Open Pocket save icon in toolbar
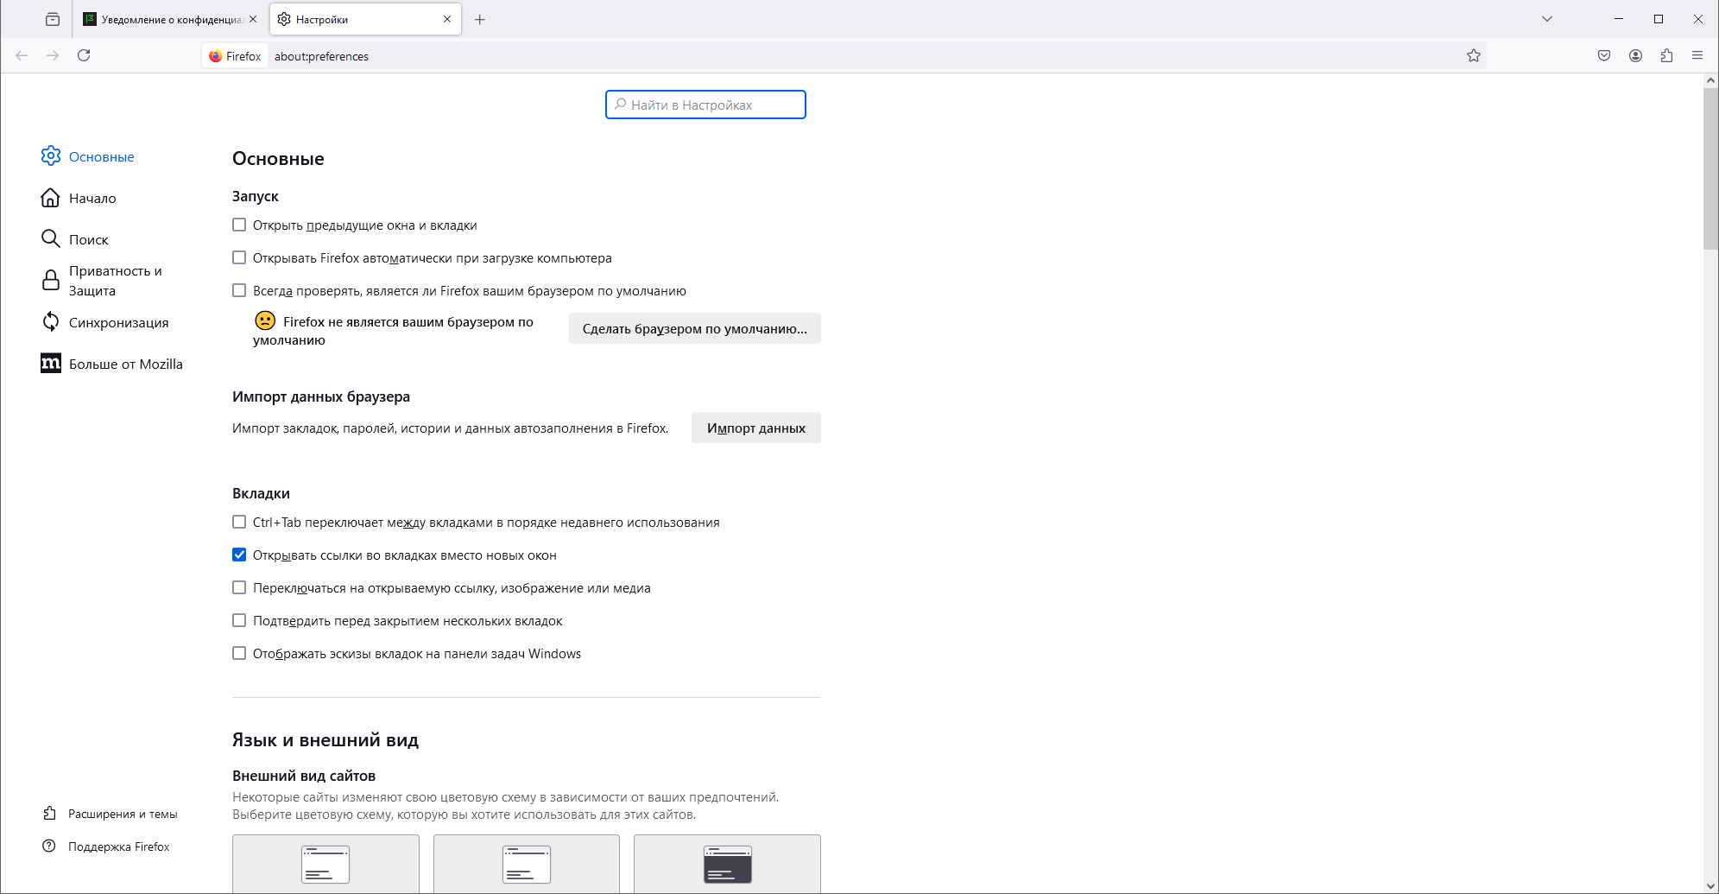1719x894 pixels. [1604, 55]
